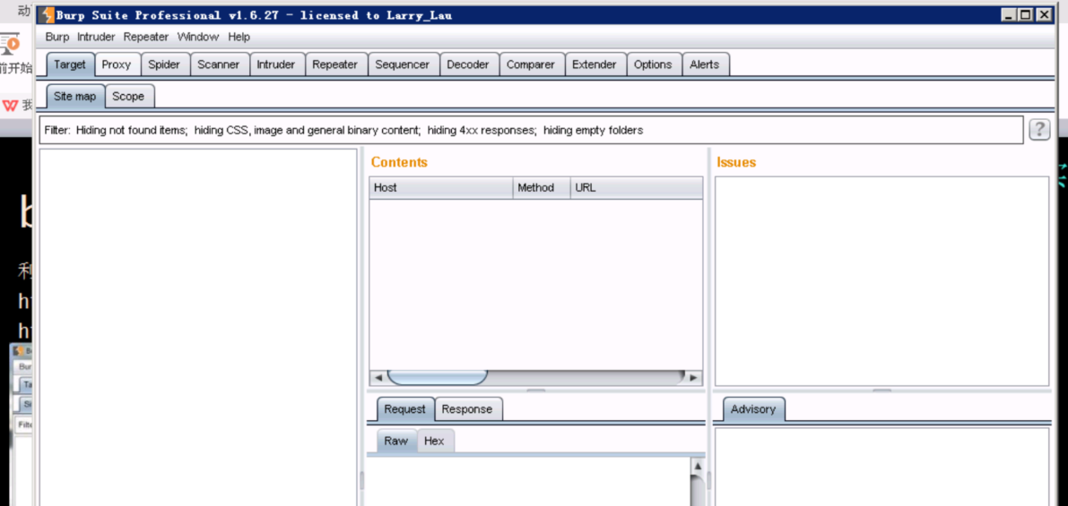This screenshot has height=506, width=1068.
Task: Switch to the Scanner tab
Action: (x=219, y=64)
